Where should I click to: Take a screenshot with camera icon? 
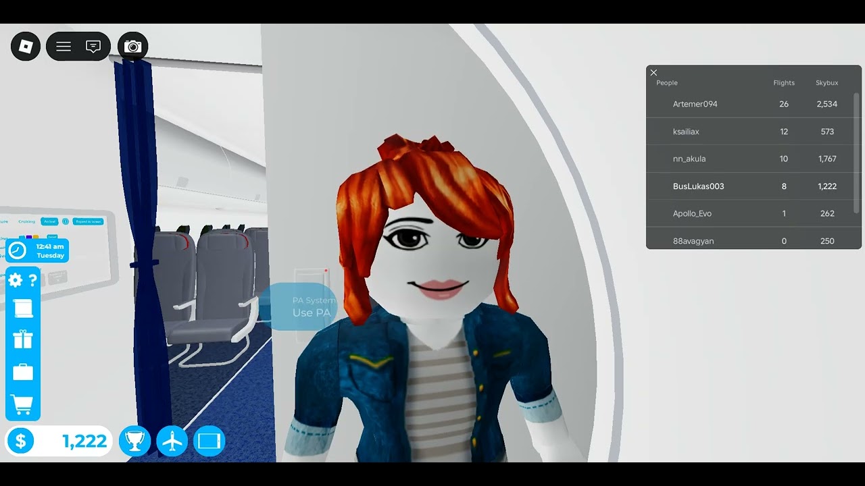pyautogui.click(x=133, y=46)
